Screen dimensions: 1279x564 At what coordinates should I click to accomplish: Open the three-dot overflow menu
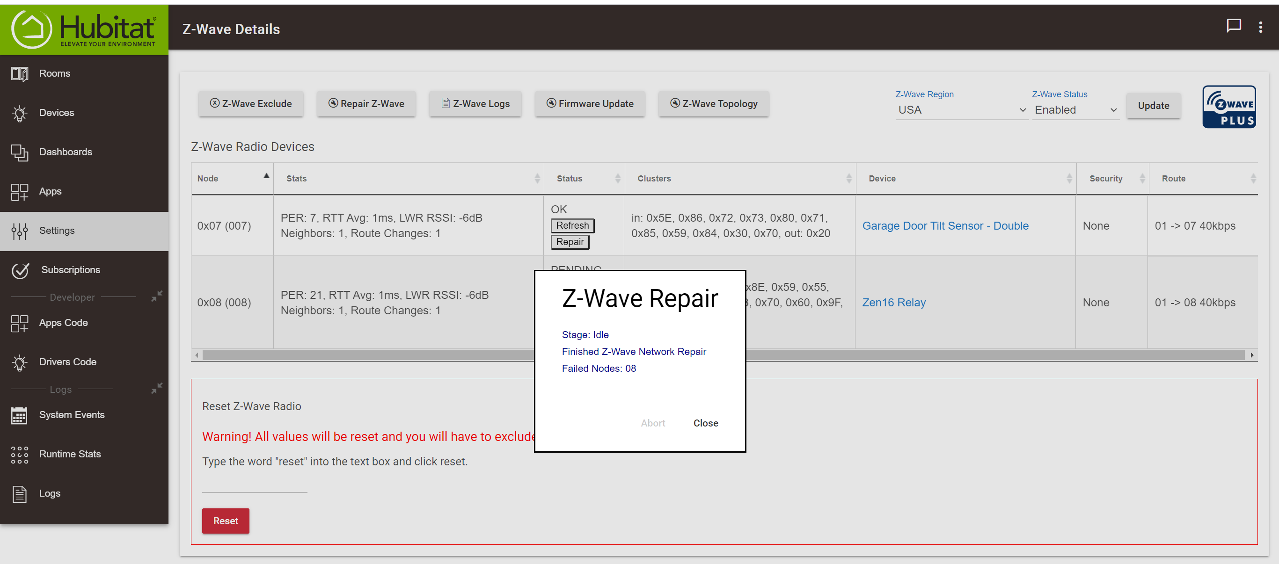1260,27
